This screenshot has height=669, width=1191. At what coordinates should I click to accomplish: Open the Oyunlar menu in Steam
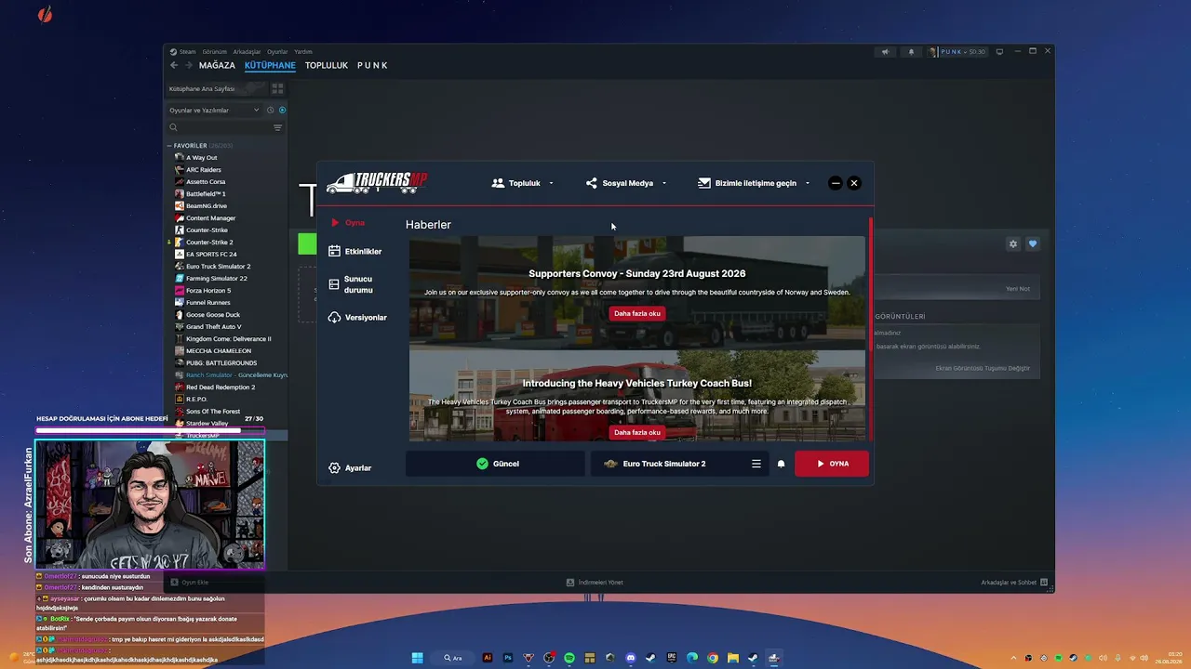(x=277, y=52)
